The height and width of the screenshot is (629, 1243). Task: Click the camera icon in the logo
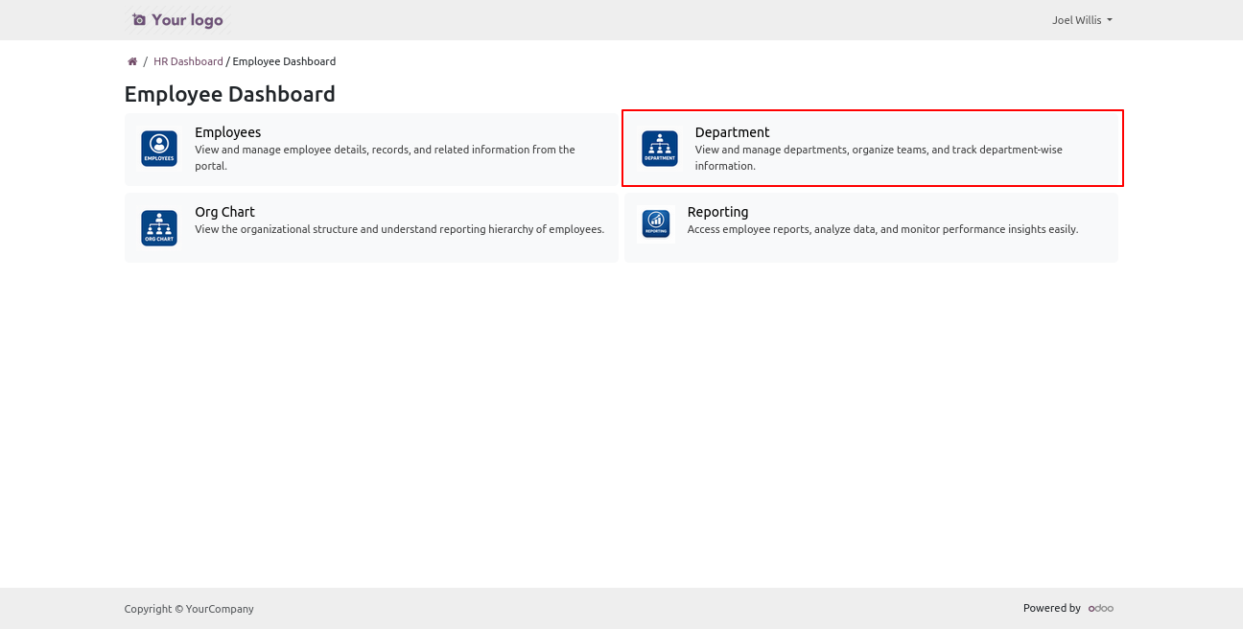[x=139, y=20]
